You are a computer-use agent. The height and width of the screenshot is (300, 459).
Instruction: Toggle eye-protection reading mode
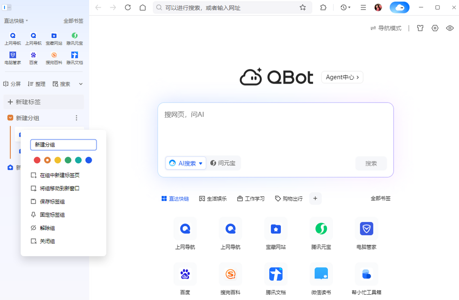pos(449,28)
